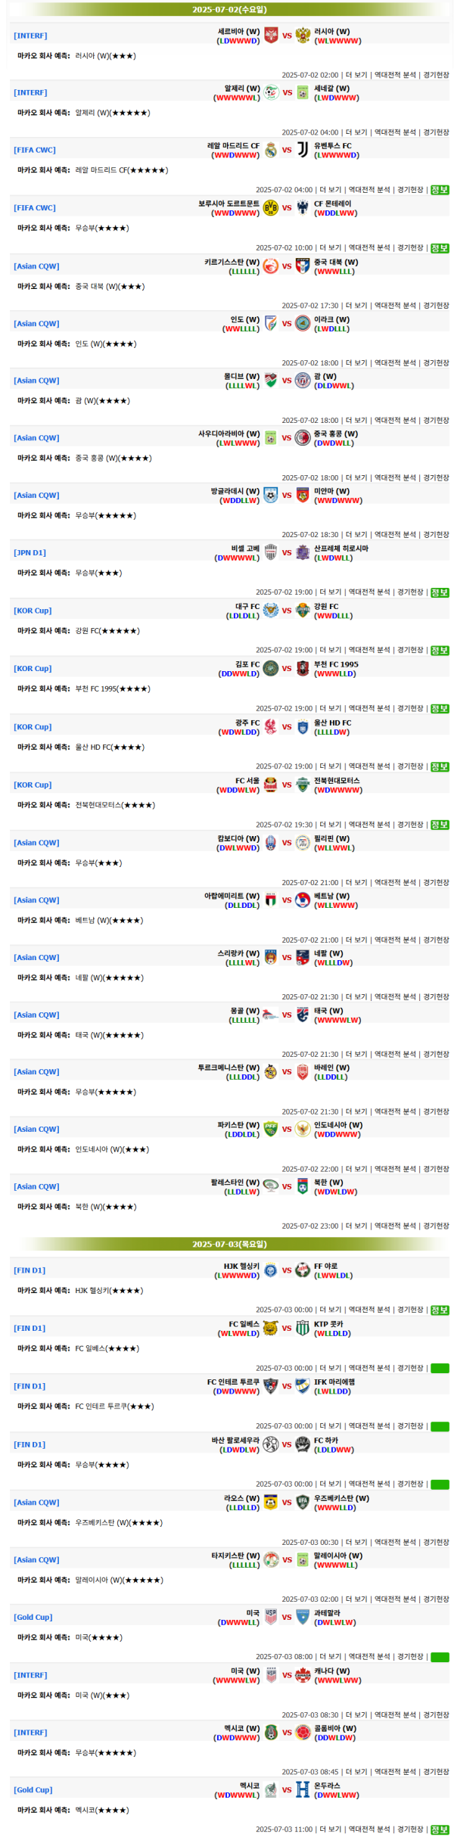The width and height of the screenshot is (454, 1837).
Task: Click the FC Seoul club emblem
Action: 271,785
